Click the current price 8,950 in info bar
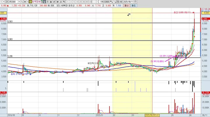This screenshot has width=210, height=117. (4, 6)
